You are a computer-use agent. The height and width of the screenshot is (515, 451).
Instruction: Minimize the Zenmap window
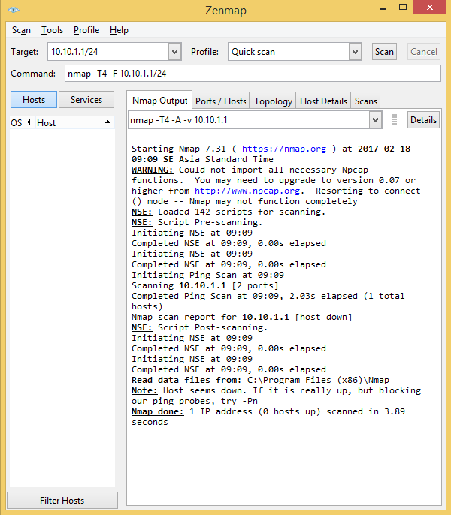click(x=383, y=8)
